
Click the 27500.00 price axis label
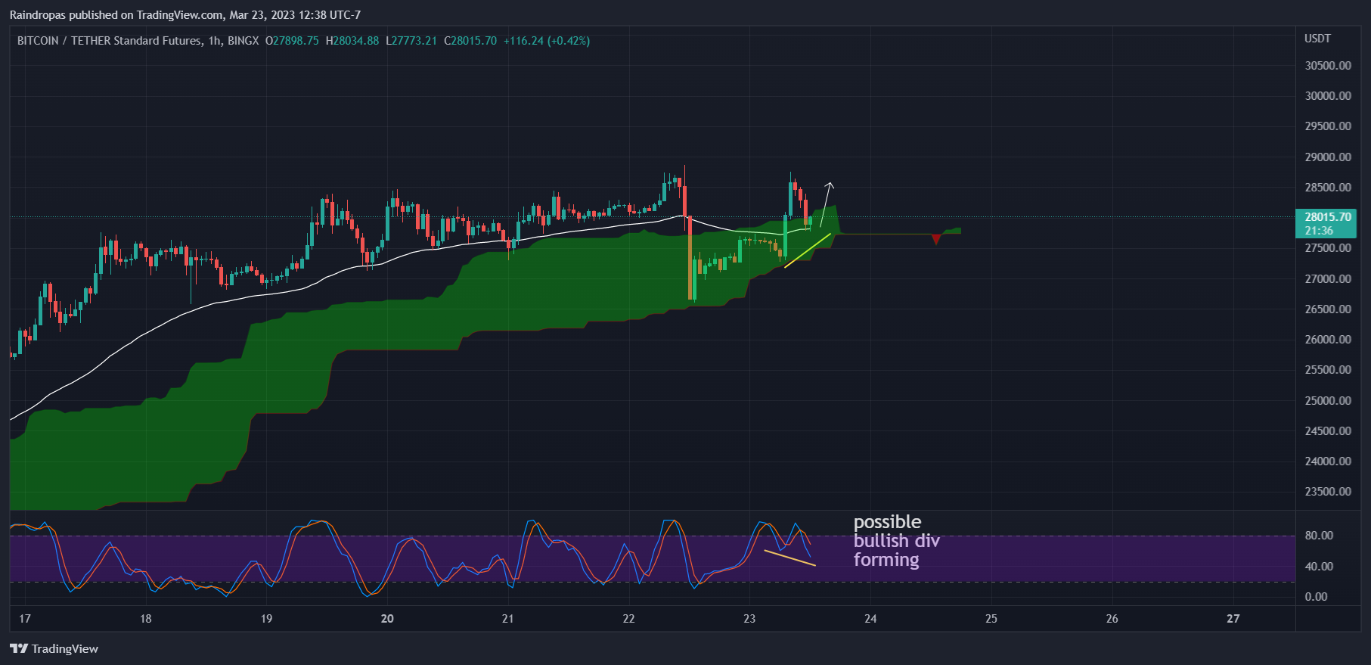(x=1328, y=248)
